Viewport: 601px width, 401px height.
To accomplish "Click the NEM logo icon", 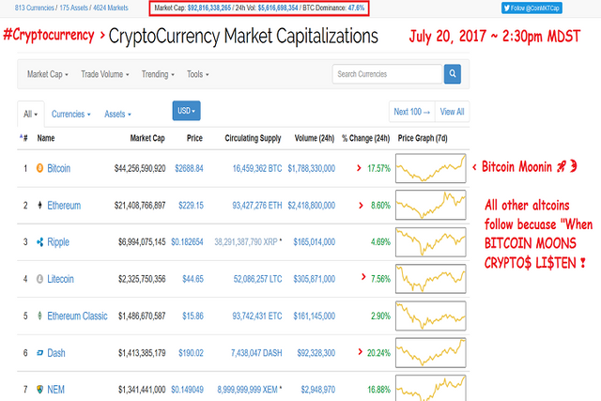I will (39, 390).
